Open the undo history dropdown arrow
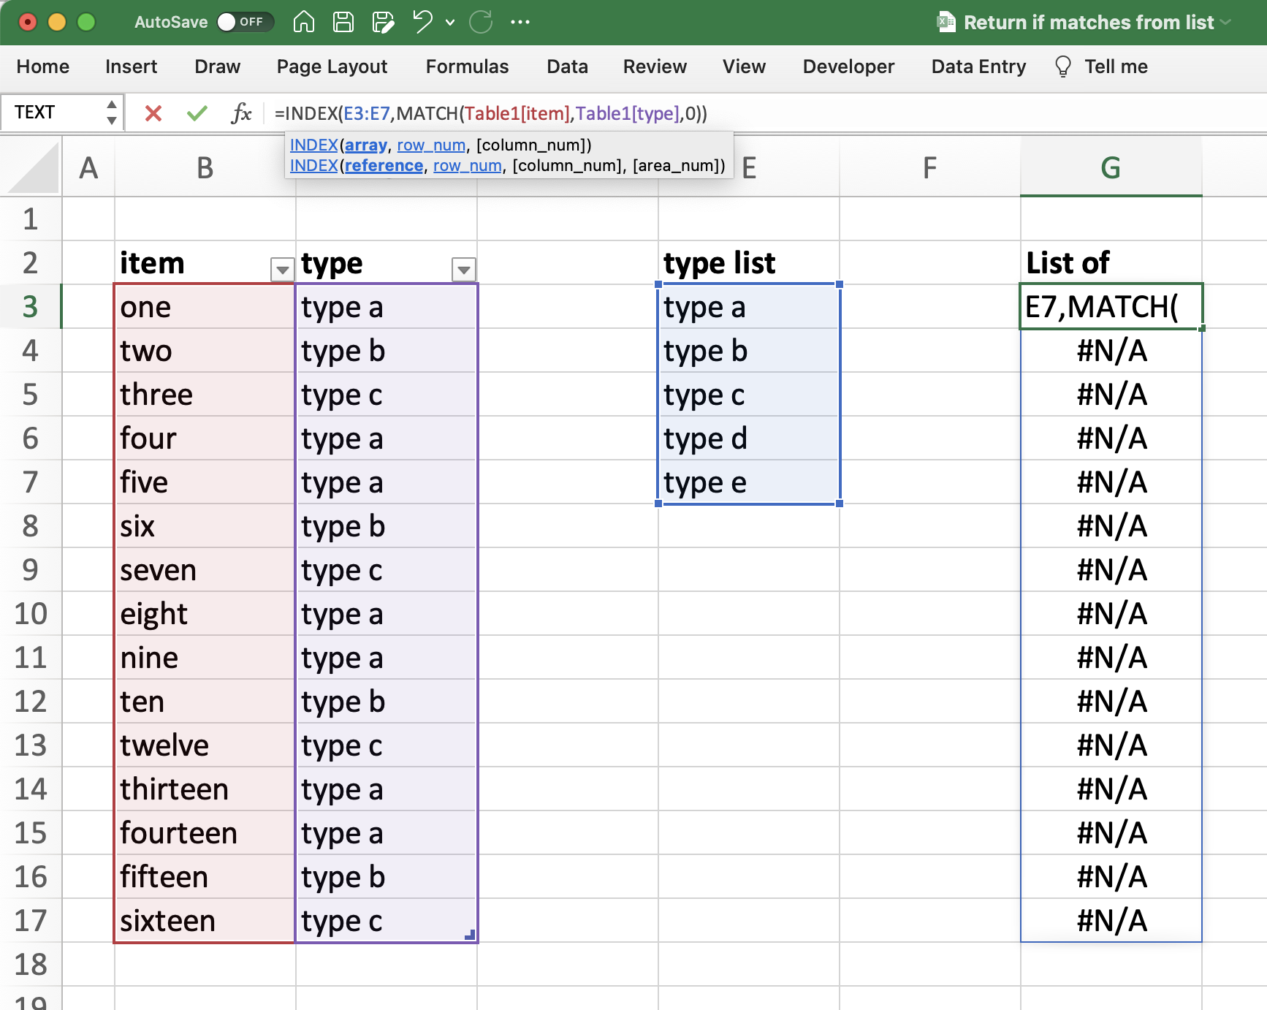The image size is (1267, 1010). [450, 23]
